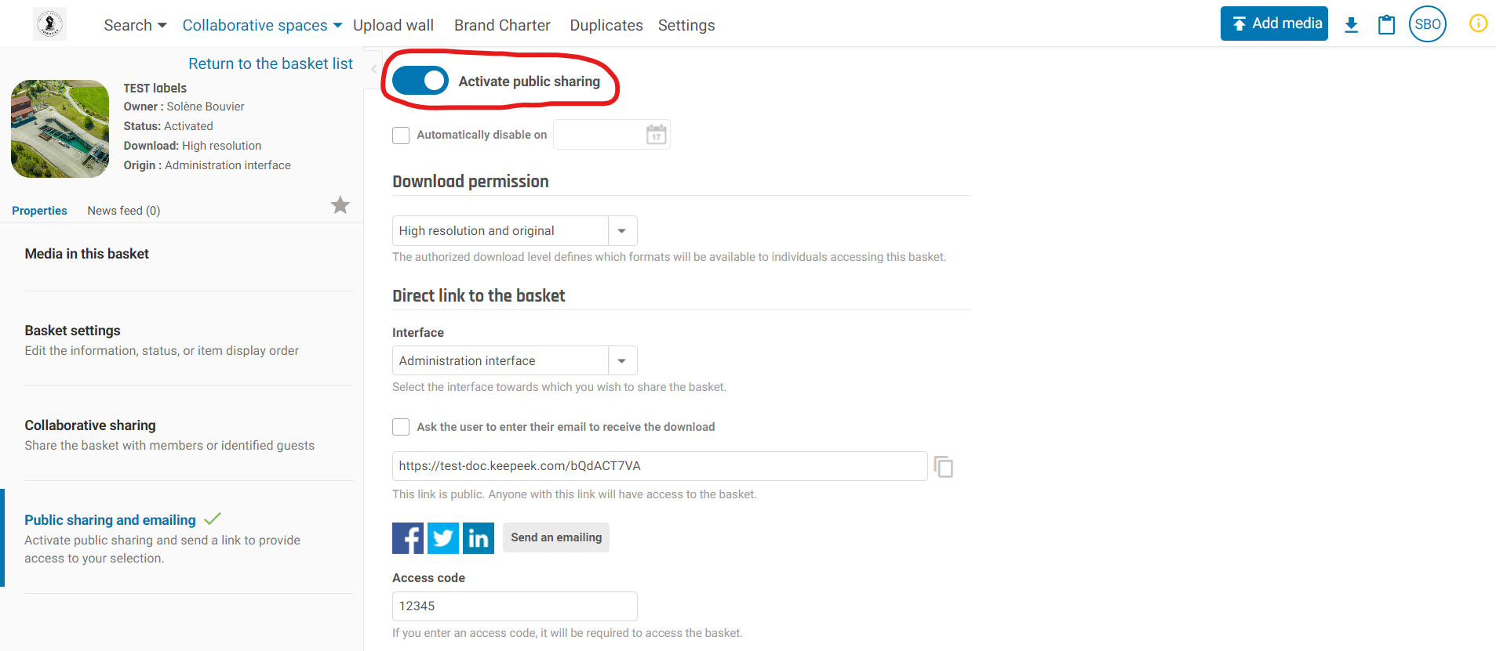The width and height of the screenshot is (1496, 651).
Task: Mark basket as favorite with star icon
Action: coord(340,205)
